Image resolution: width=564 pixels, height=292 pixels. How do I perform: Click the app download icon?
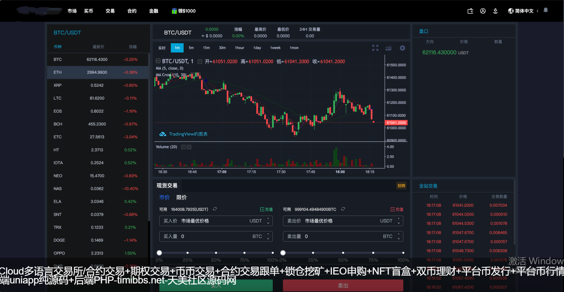pyautogui.click(x=495, y=11)
